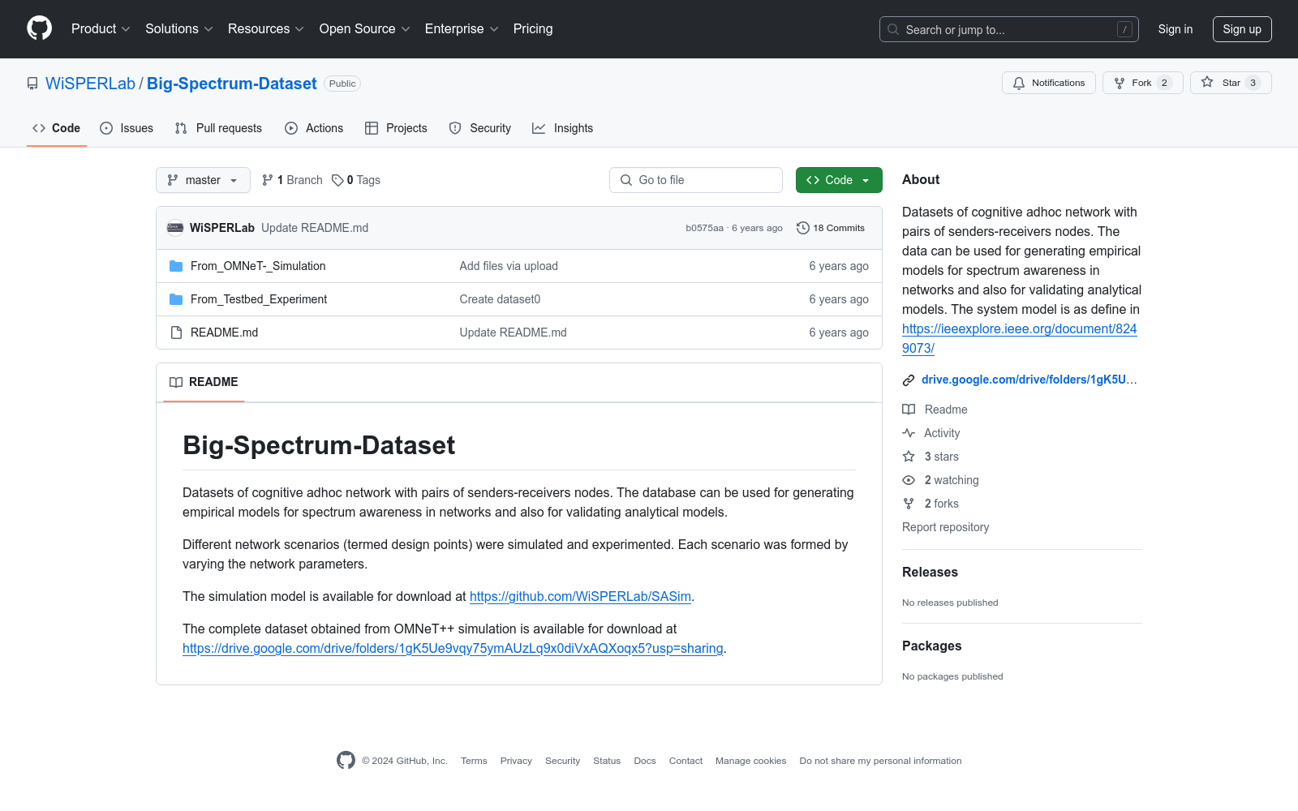The image size is (1298, 811).
Task: Click the README book icon in file header
Action: [176, 382]
